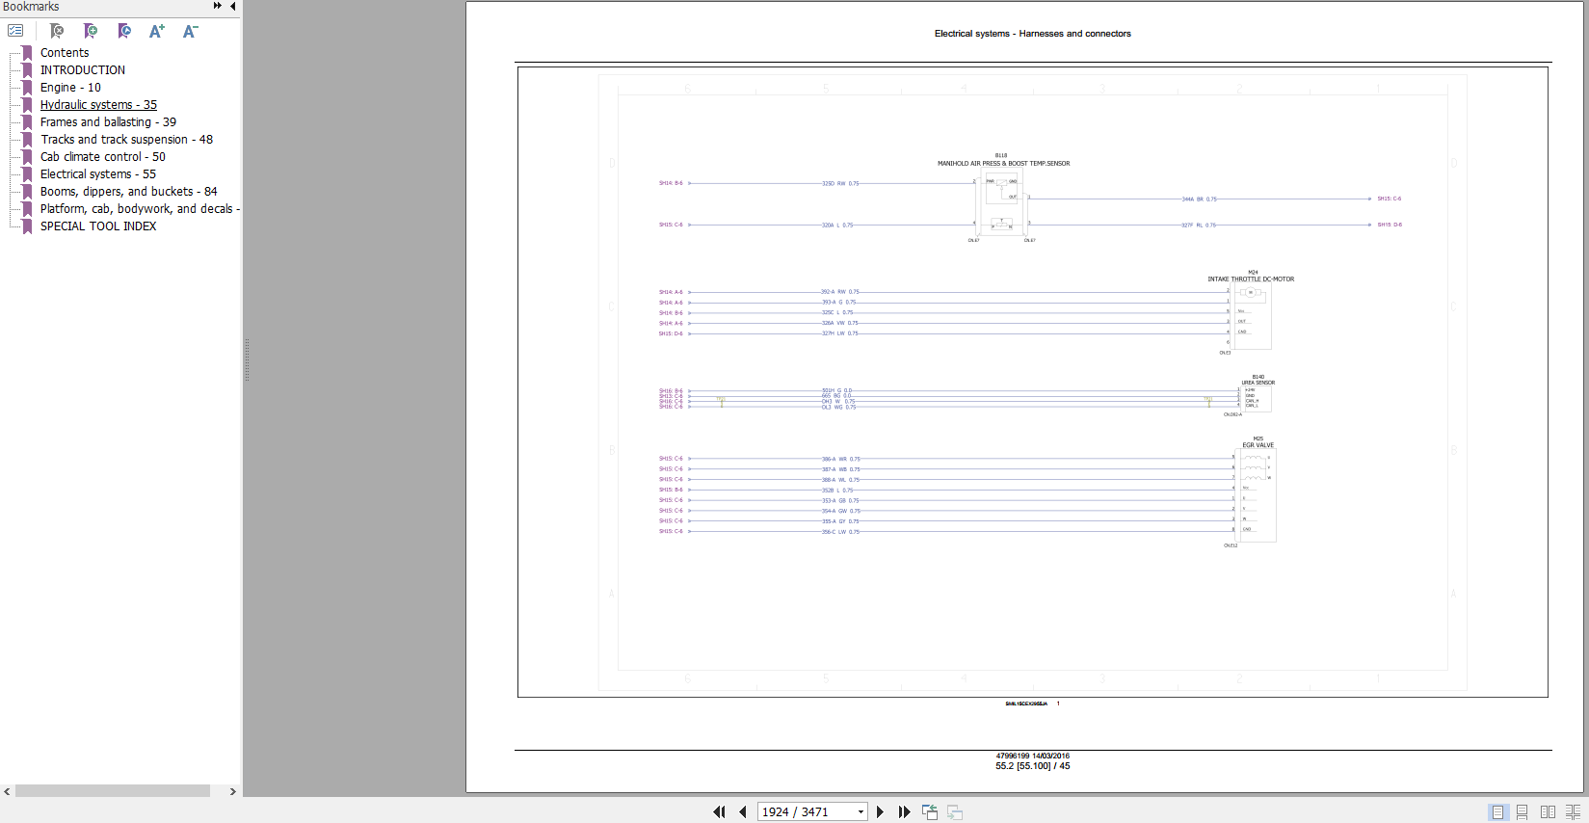
Task: Switch to continuous scrolling page mode
Action: coord(1523,812)
